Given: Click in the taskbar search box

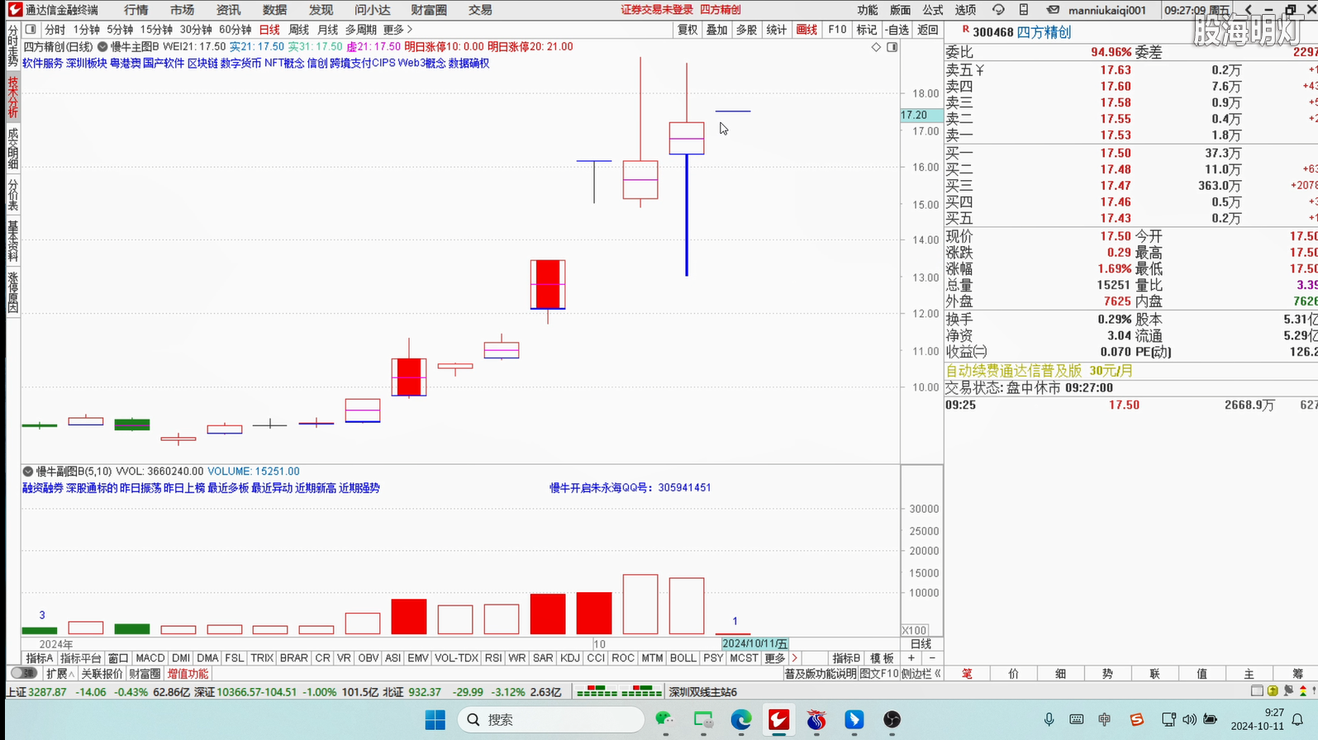Looking at the screenshot, I should tap(551, 720).
